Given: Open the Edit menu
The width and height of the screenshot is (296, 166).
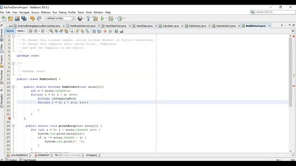Looking at the screenshot, I should point(8,12).
